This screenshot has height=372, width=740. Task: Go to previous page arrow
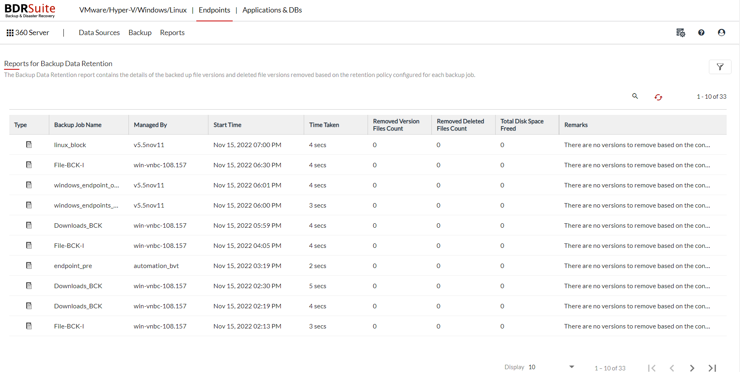pyautogui.click(x=672, y=368)
